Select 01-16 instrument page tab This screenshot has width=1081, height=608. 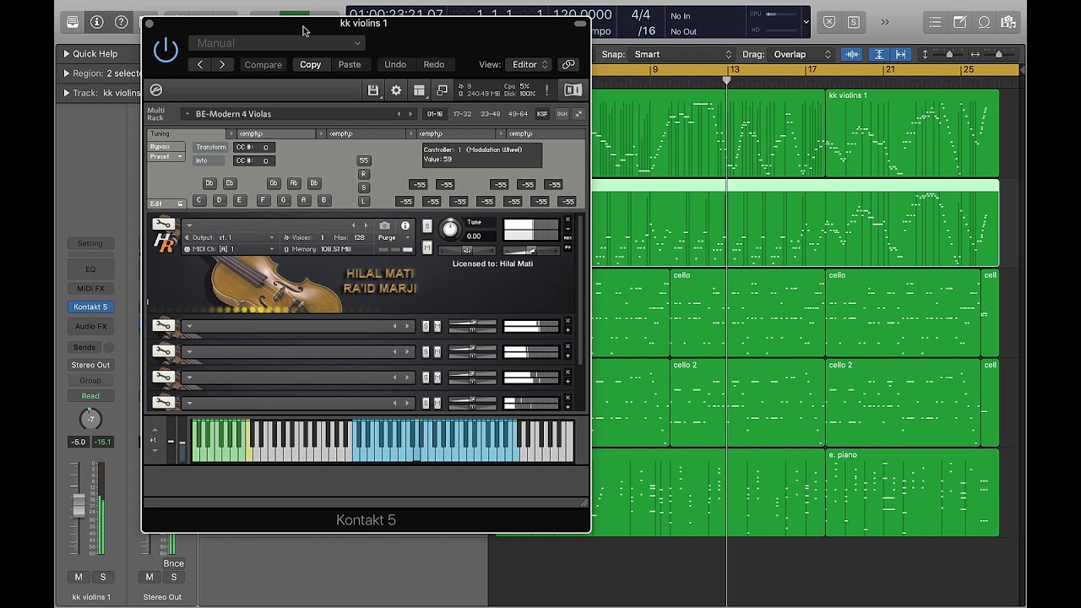[x=435, y=114]
